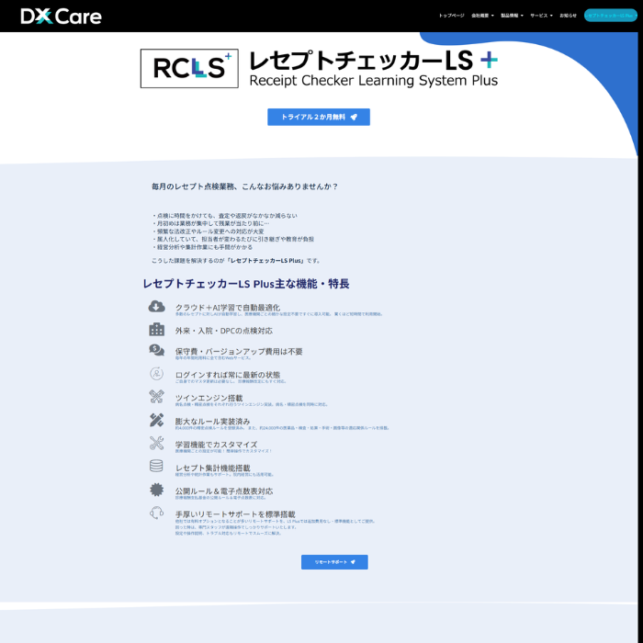Click the subtitle Receipt Checker Learning System Plus
The image size is (643, 643).
374,81
